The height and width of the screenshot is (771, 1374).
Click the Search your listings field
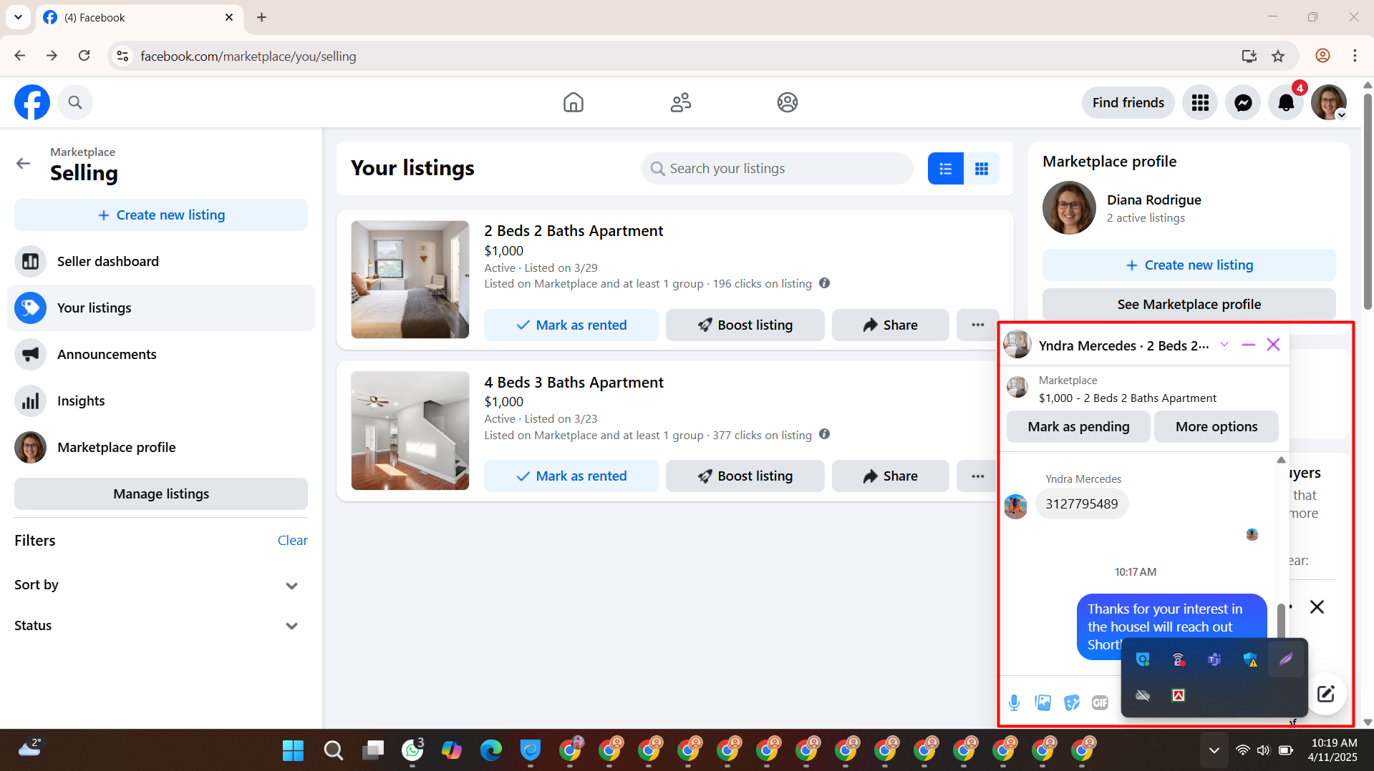pyautogui.click(x=778, y=169)
